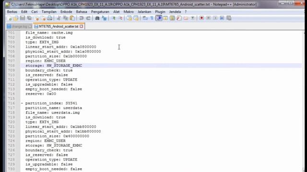Run macro multiple times icon
The width and height of the screenshot is (307, 172).
[x=222, y=18]
